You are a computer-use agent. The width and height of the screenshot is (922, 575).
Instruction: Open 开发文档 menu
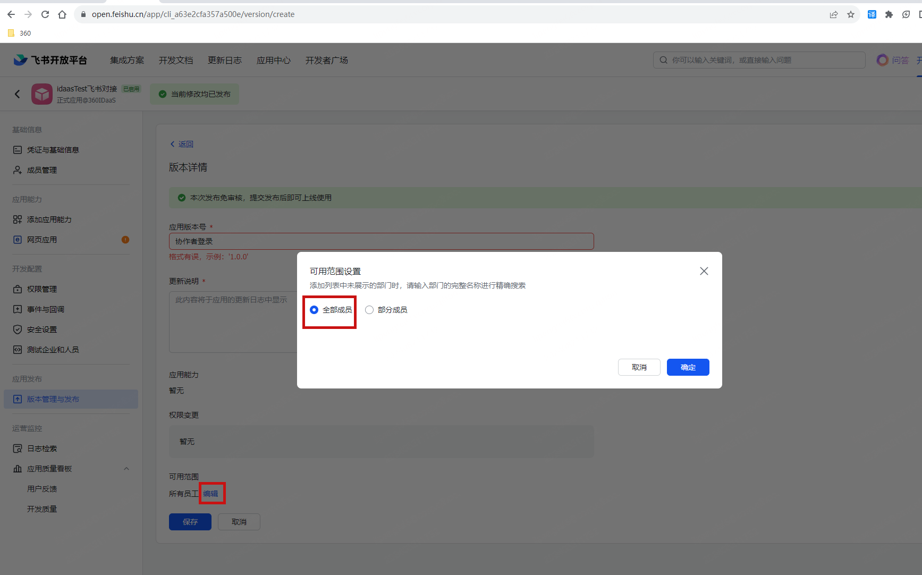[176, 60]
